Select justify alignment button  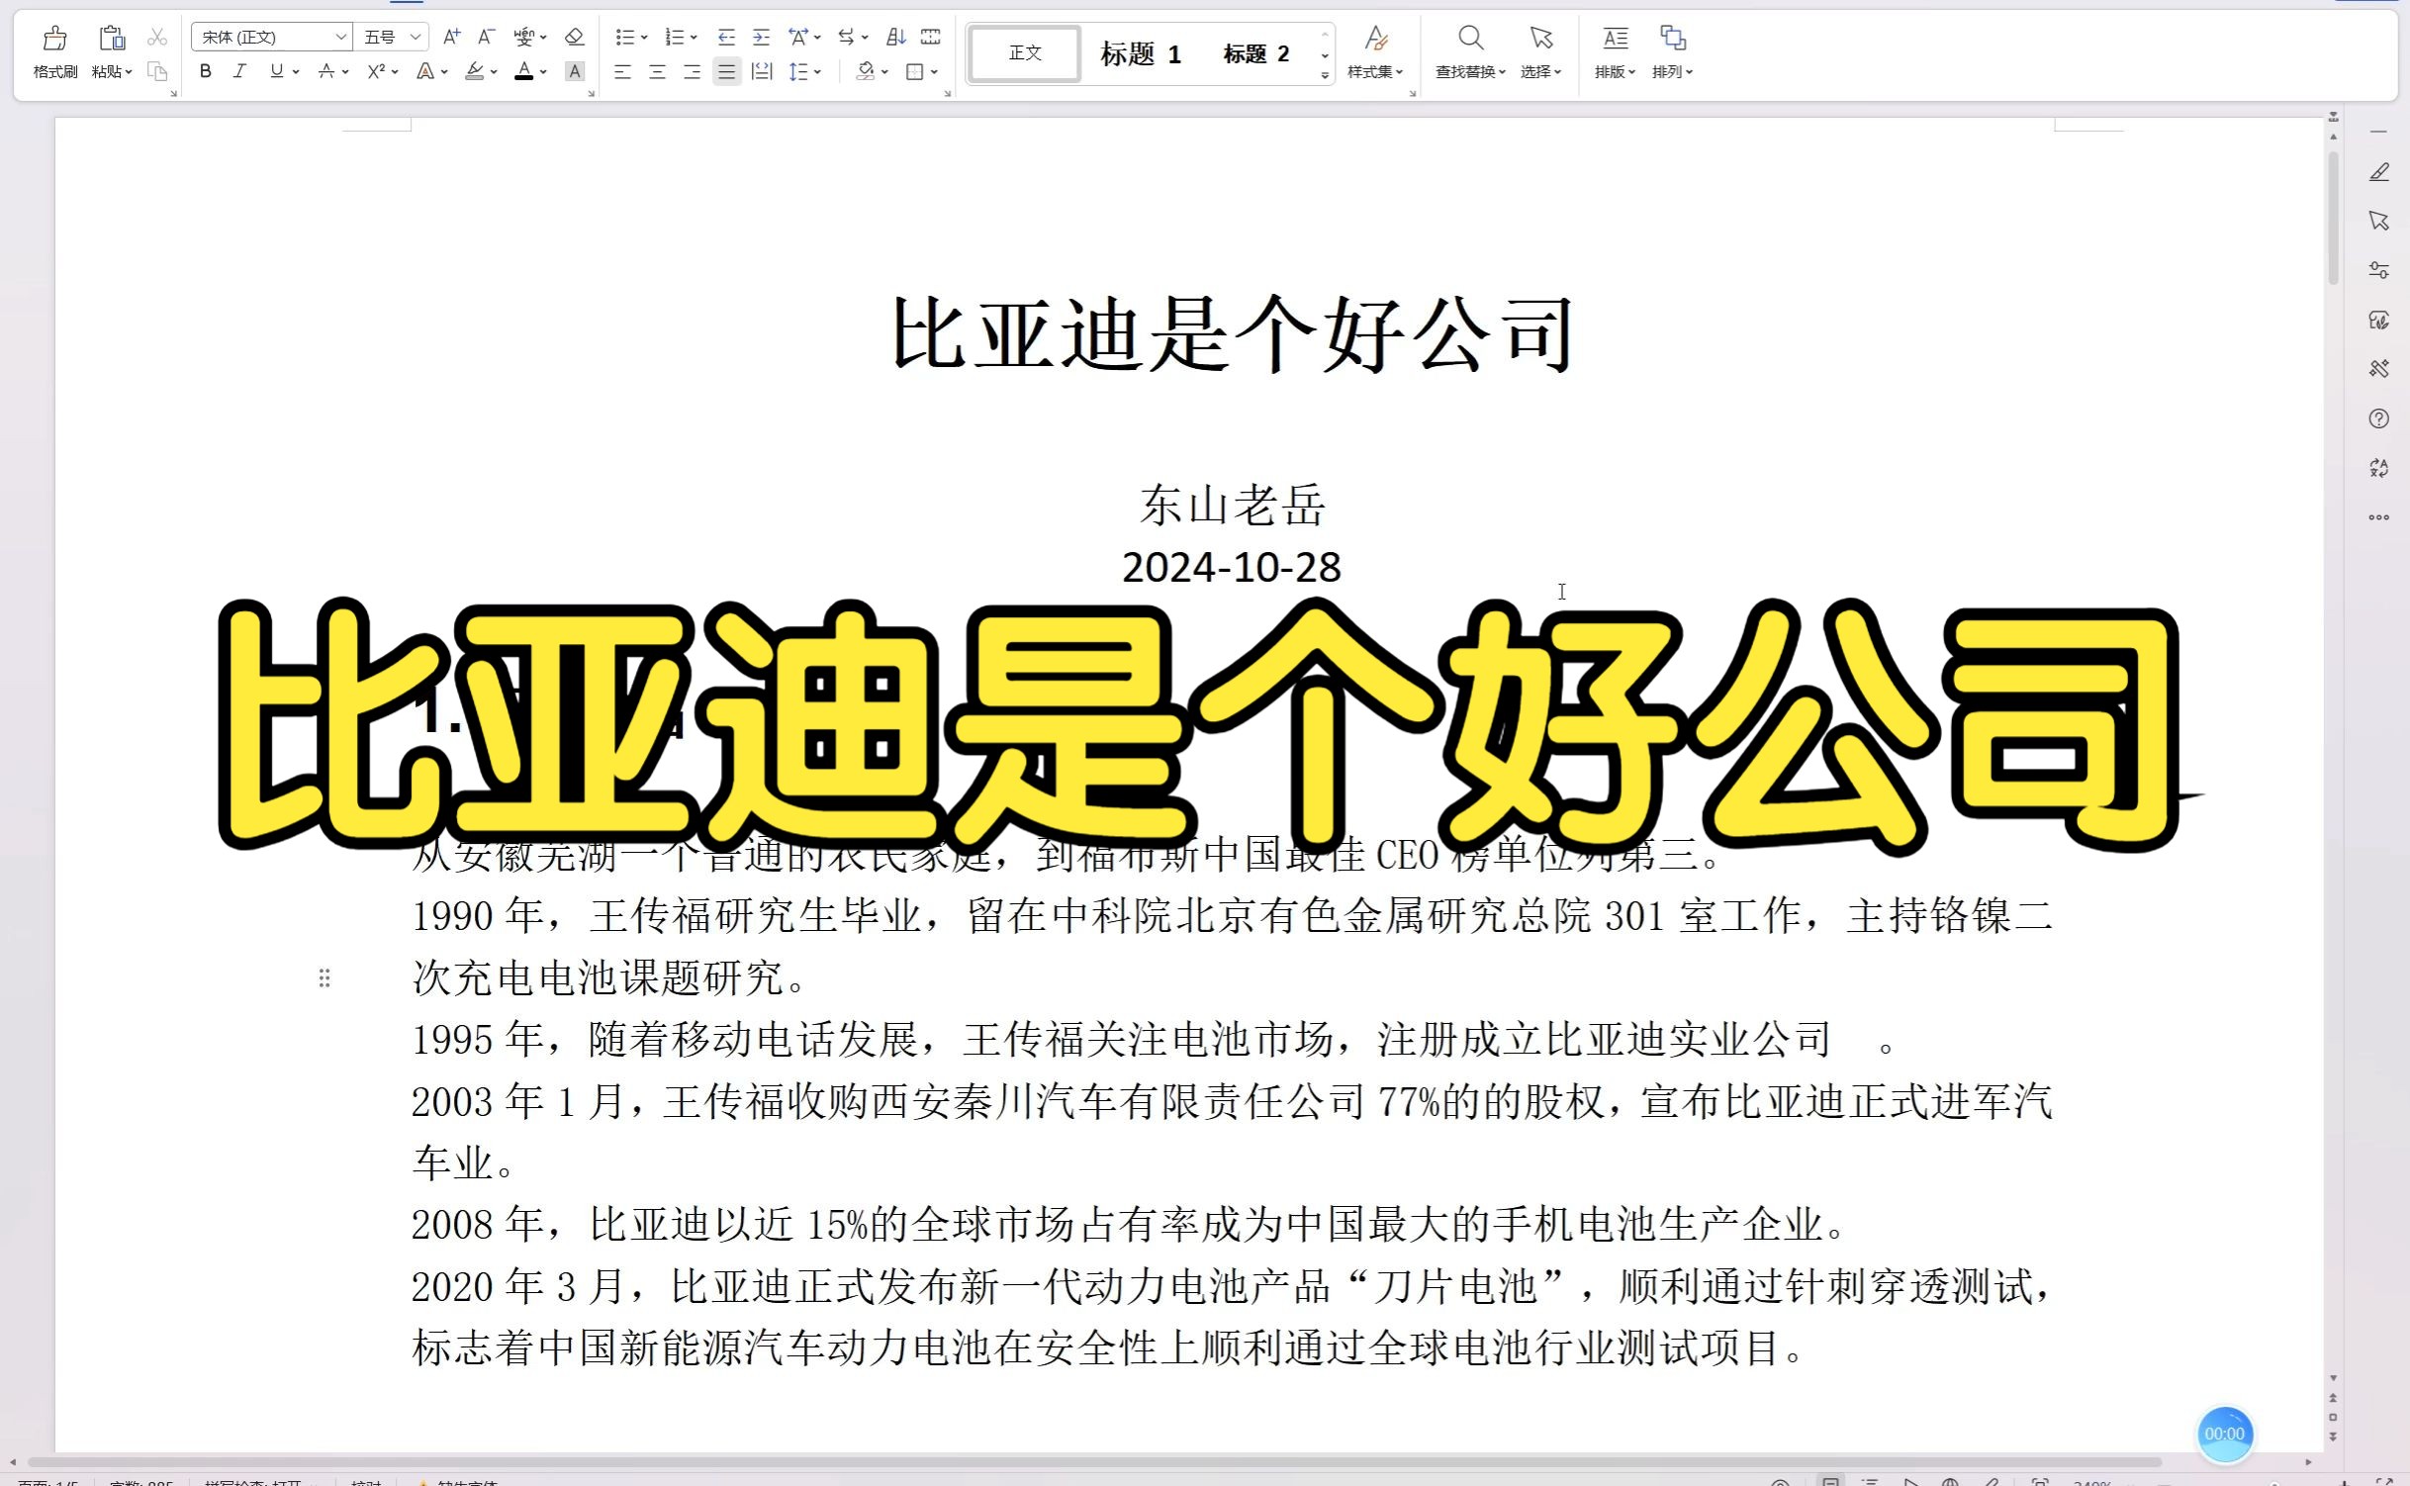coord(727,71)
